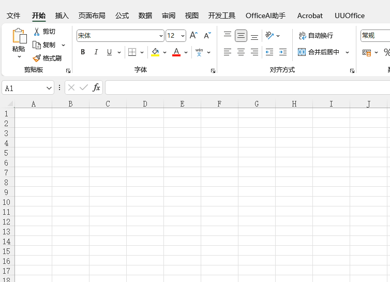The width and height of the screenshot is (390, 282).
Task: Switch to the 视图 tab
Action: [192, 16]
